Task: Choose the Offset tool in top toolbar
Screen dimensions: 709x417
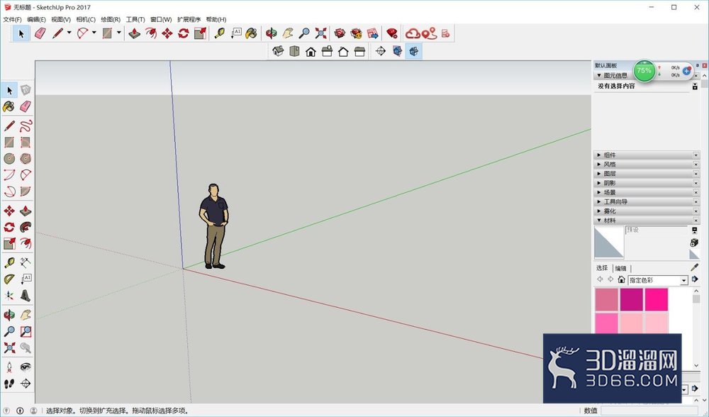Action: point(151,33)
